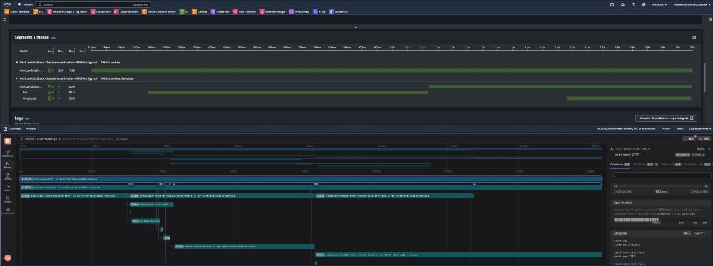Open the Tracing section in sidebar
Image resolution: width=713 pixels, height=266 pixels.
click(x=8, y=165)
